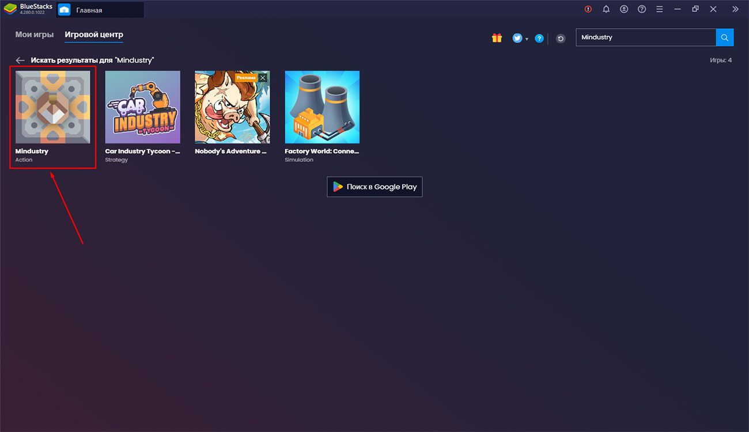
Task: Open the account profile icon
Action: [624, 9]
